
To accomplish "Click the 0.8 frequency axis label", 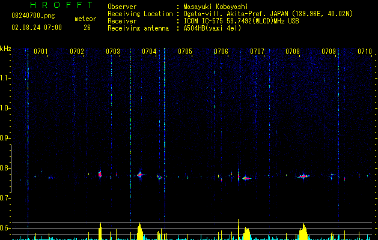I will [x=5, y=168].
